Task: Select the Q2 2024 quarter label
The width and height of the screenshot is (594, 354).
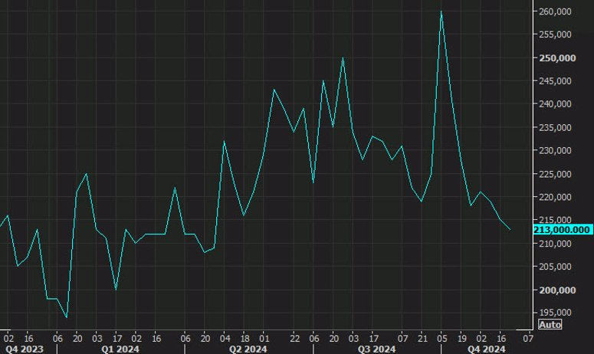Action: [x=248, y=349]
